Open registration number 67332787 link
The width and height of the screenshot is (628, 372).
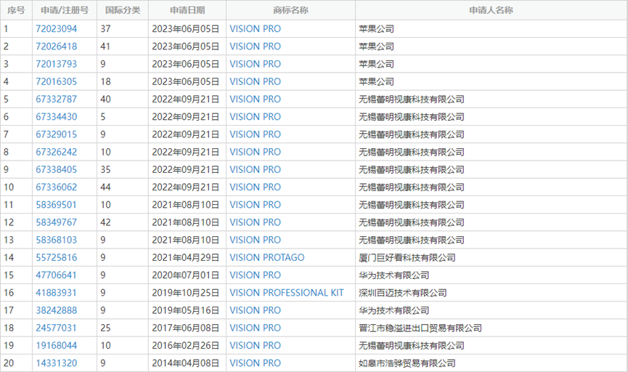click(x=56, y=100)
